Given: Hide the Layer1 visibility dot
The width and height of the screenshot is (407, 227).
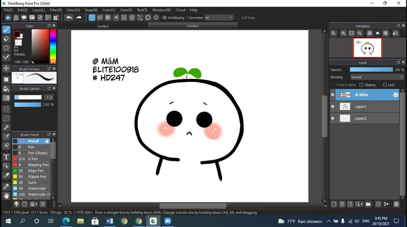Looking at the screenshot, I should click(x=333, y=107).
